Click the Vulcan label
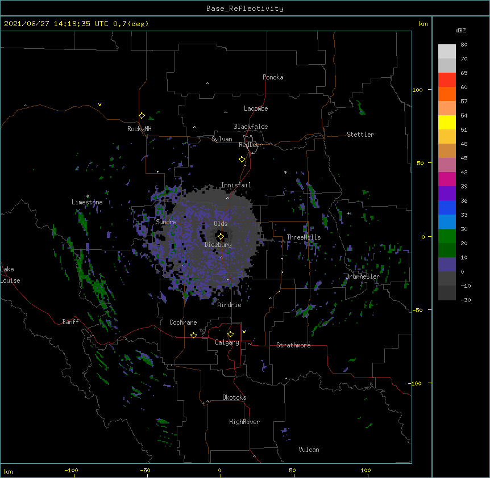490x478 pixels. (309, 450)
